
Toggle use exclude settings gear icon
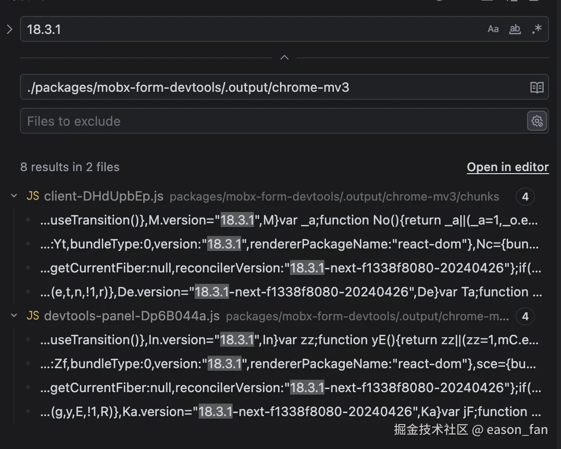(x=537, y=121)
